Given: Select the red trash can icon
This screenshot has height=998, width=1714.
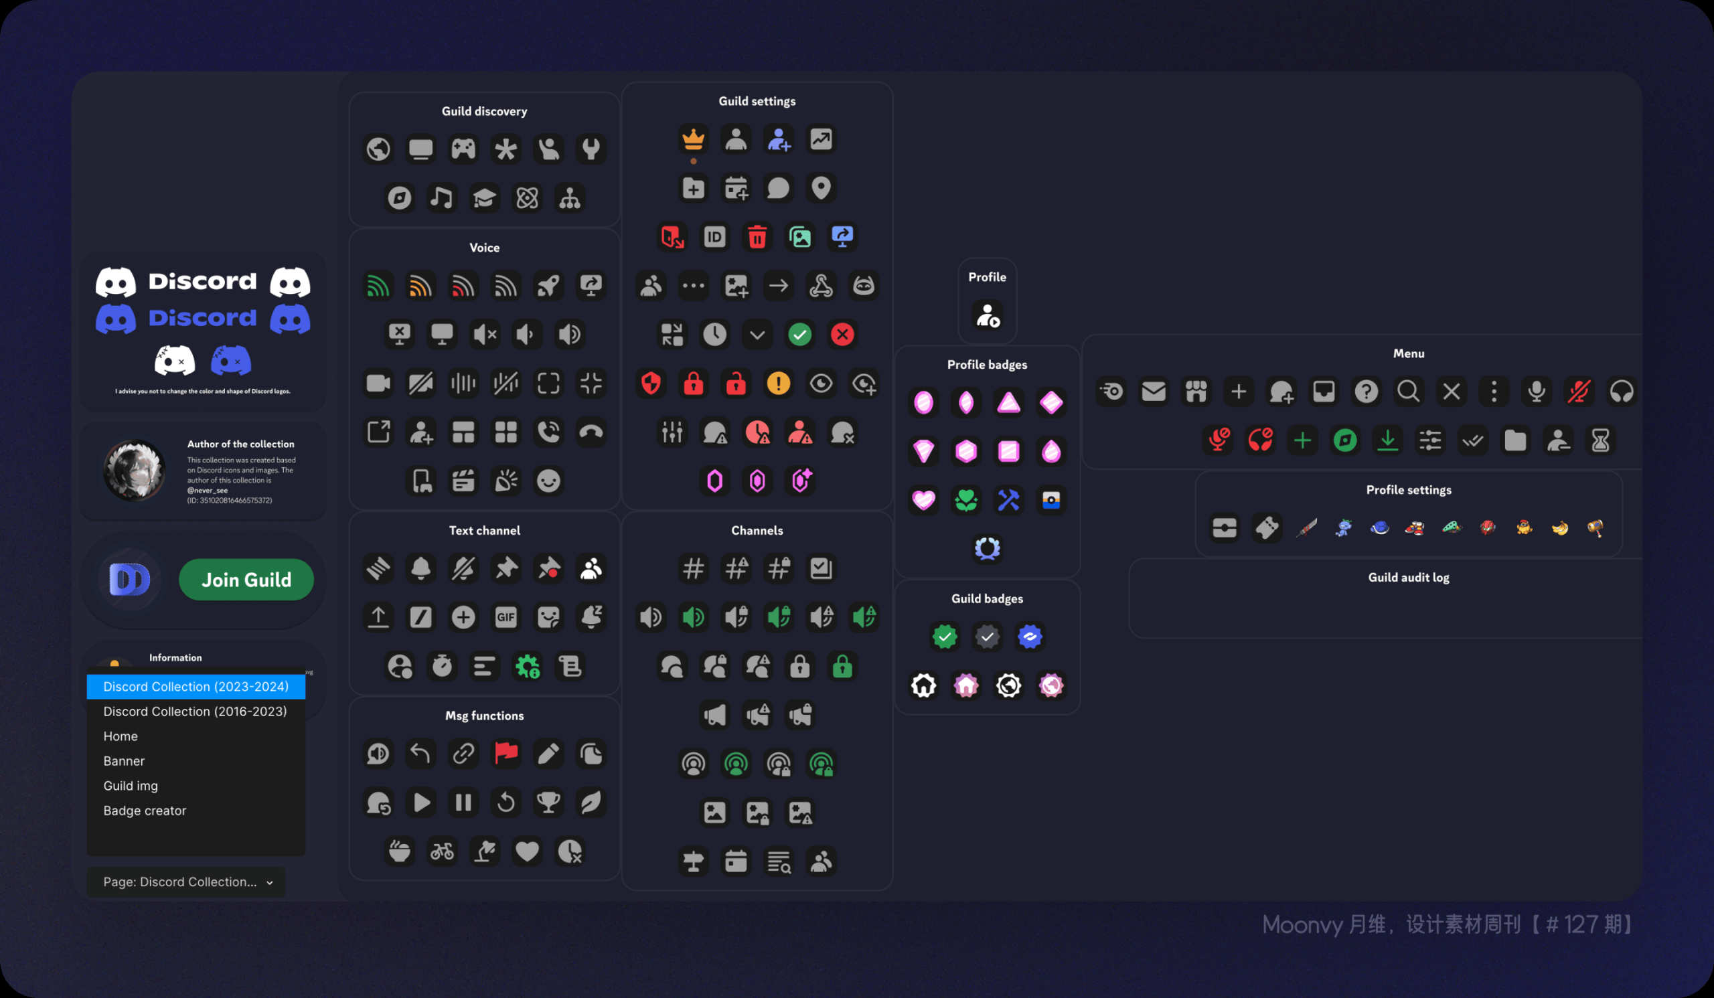Looking at the screenshot, I should click(x=757, y=236).
